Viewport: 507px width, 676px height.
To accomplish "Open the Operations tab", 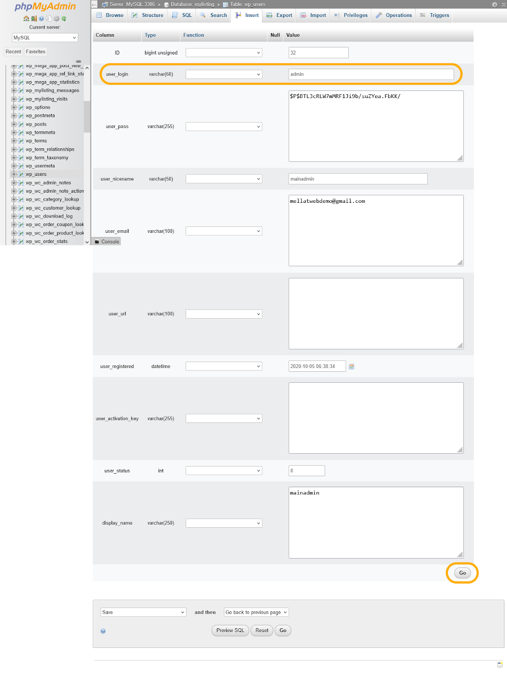I will 394,15.
